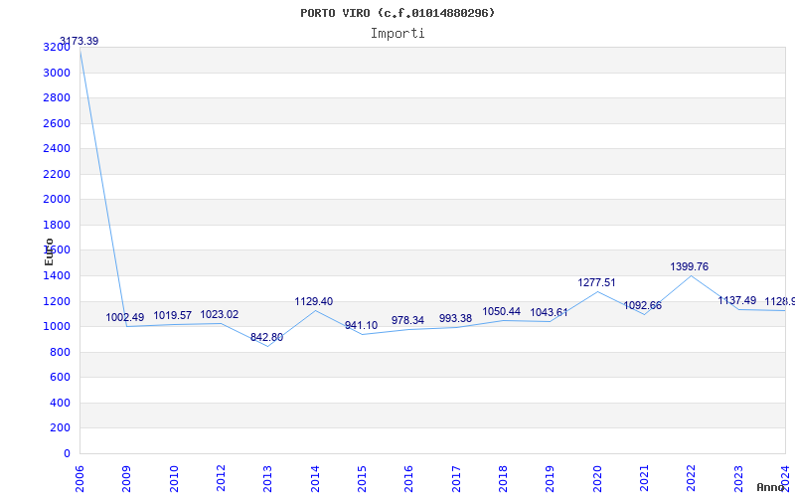
Task: Select the data label 1092.66
Action: point(642,305)
